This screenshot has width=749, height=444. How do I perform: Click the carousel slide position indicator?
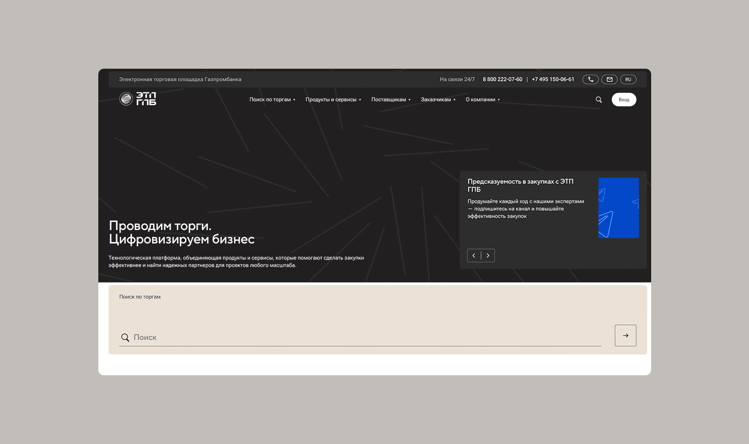481,256
